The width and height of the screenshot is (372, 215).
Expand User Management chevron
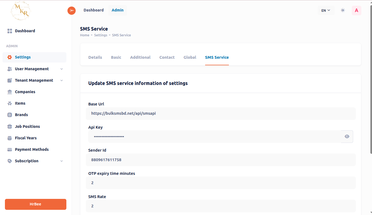pyautogui.click(x=61, y=69)
